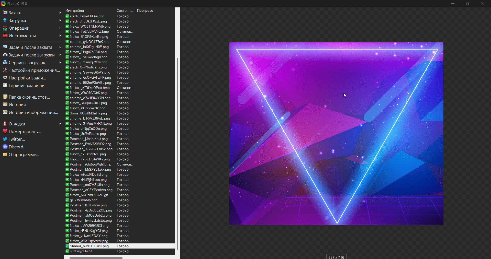
Task: Click the Сервисы загрузок icon
Action: (x=5, y=62)
